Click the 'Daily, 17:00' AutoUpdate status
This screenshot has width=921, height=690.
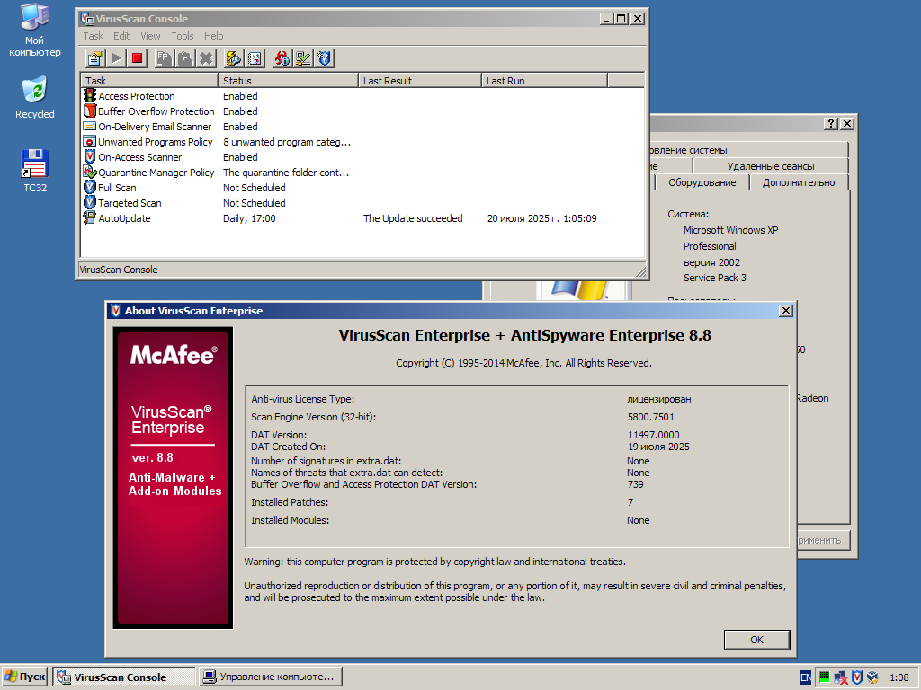point(249,218)
